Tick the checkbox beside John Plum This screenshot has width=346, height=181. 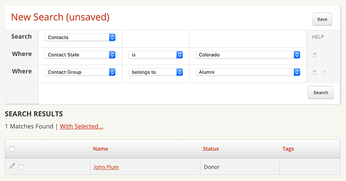pyautogui.click(x=21, y=167)
